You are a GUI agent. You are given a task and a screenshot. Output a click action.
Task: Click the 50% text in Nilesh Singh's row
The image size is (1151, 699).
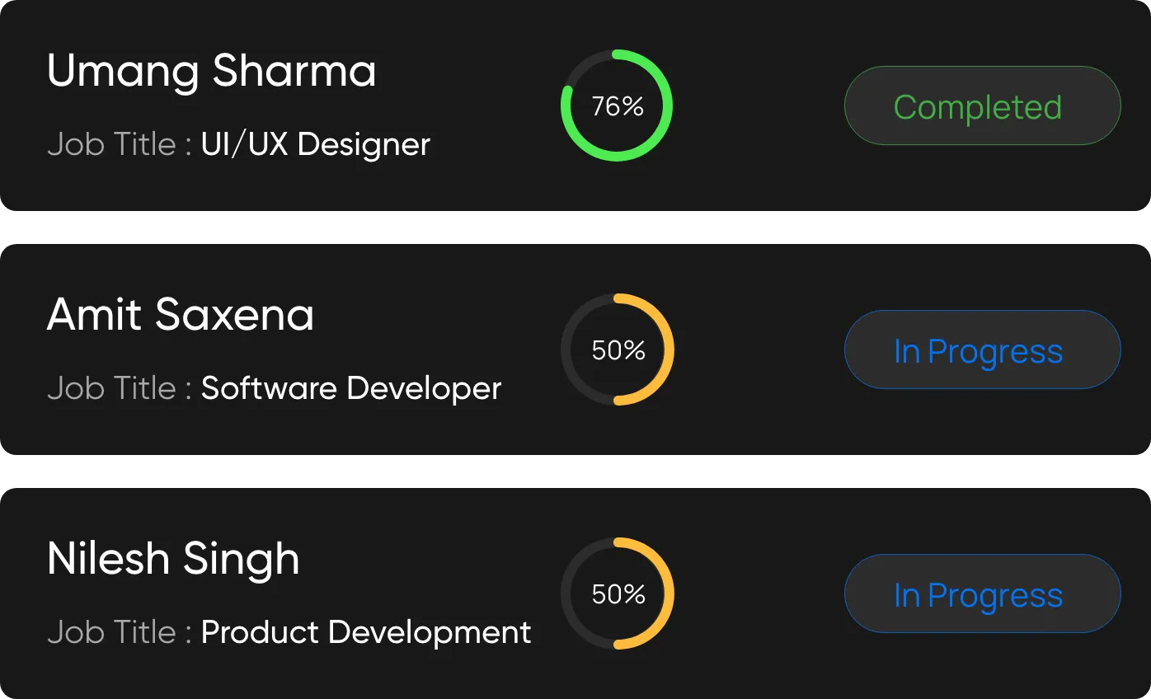click(618, 594)
